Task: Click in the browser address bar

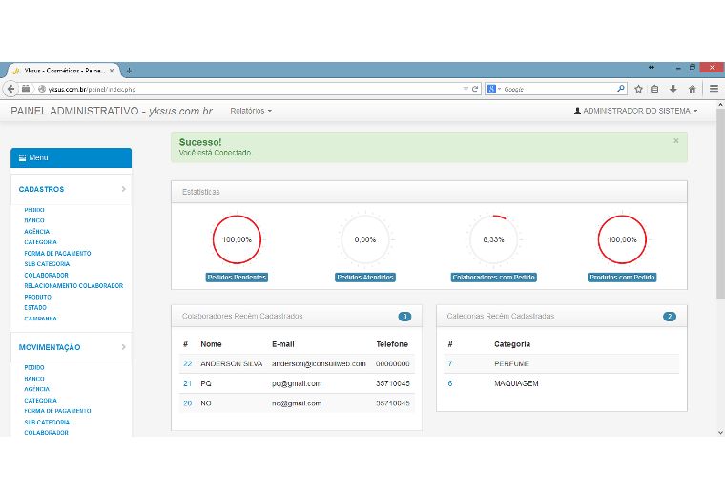Action: 258,89
